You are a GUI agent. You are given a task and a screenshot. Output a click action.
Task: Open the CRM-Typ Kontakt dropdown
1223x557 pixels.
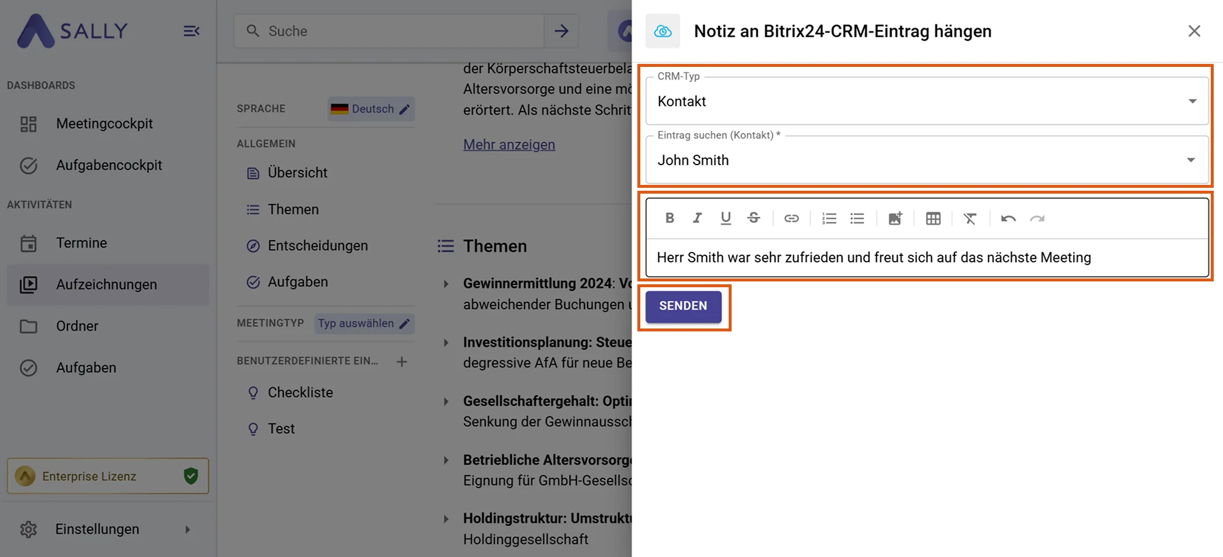(x=927, y=101)
